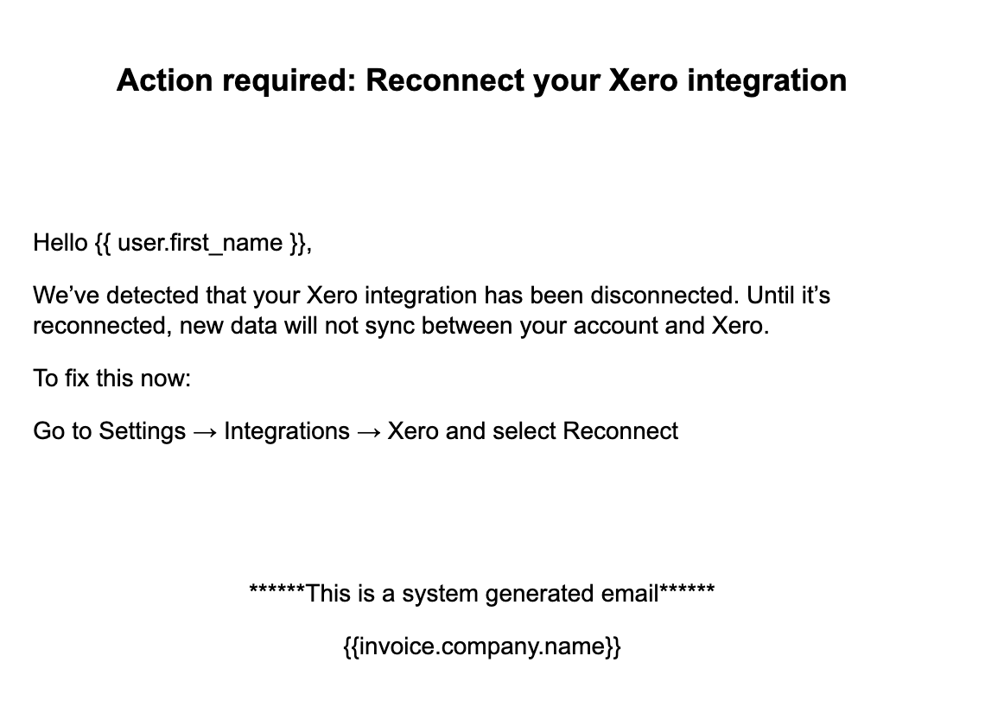Click "Settings" in the navigation path

pyautogui.click(x=142, y=430)
